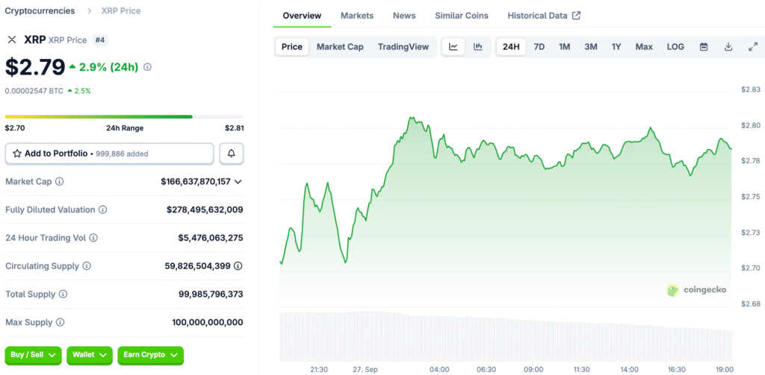Click the 24h Range progress bar
Image resolution: width=765 pixels, height=375 pixels.
click(x=125, y=117)
